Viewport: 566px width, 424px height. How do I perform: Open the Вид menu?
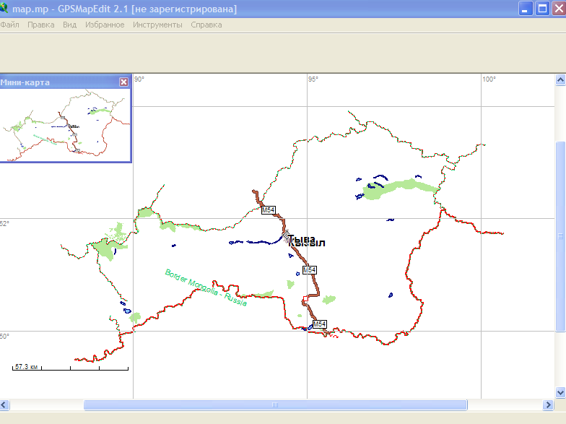coord(69,25)
